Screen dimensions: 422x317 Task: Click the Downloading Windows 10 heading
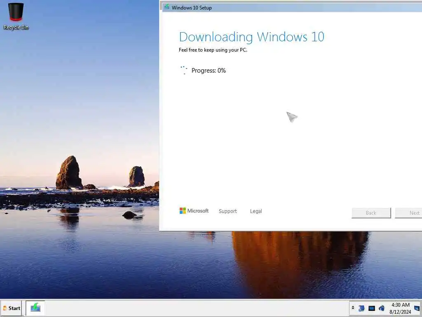click(x=252, y=37)
